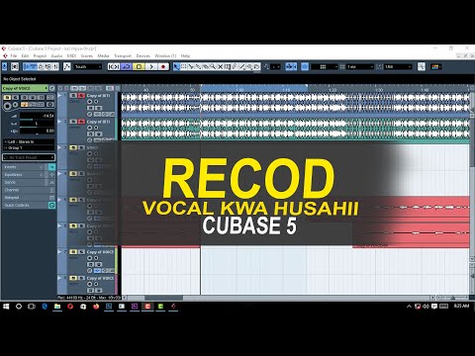Screen dimensions: 475x356
Task: Open the Left - Stereo In input routing
Action: click(29, 141)
